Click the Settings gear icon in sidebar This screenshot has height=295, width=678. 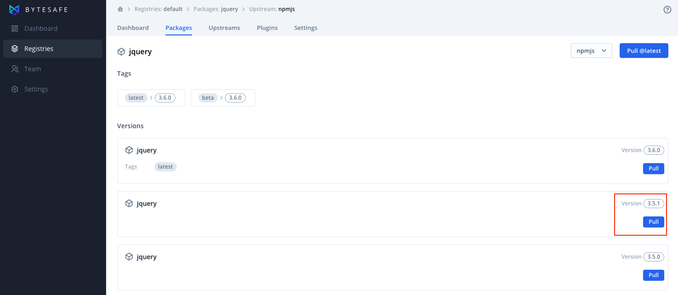click(x=15, y=89)
